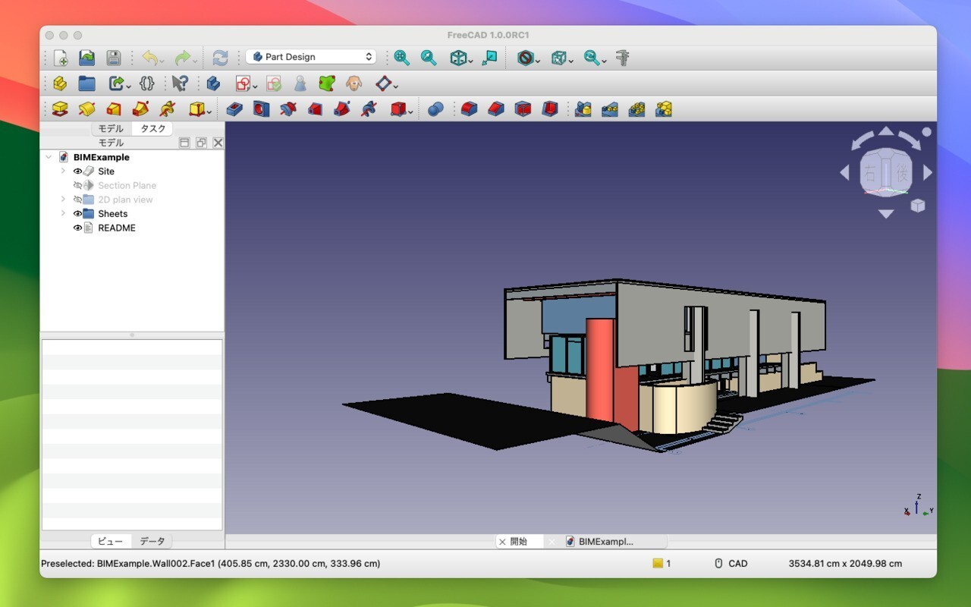
Task: Click the align to selection view icon
Action: coord(490,58)
